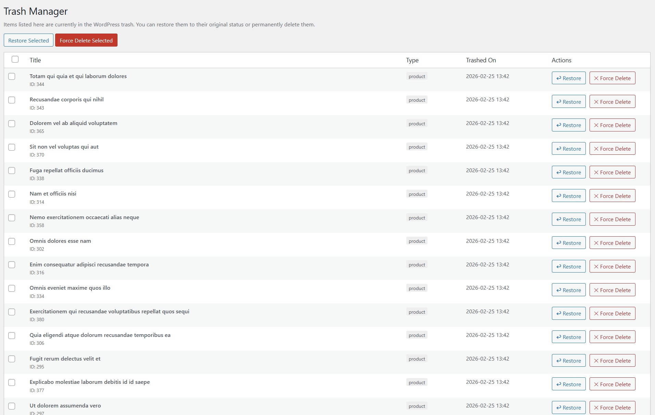Image resolution: width=655 pixels, height=415 pixels.
Task: Click the Trashed On column header
Action: 481,60
